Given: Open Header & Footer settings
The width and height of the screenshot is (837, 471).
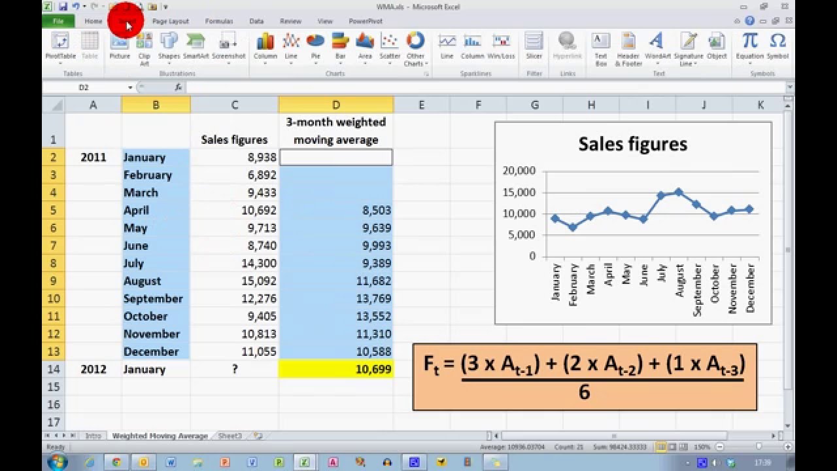Looking at the screenshot, I should [628, 49].
